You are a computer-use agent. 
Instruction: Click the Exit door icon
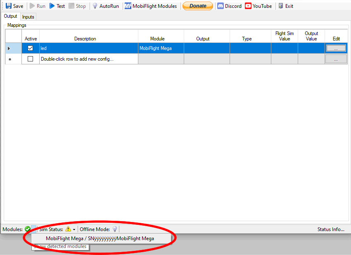pyautogui.click(x=281, y=6)
